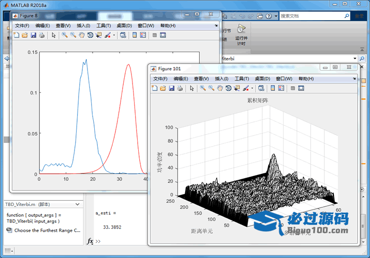Screen dimensions: 370x258
Task: Expand current folder path dropdown arrow
Action: (x=354, y=58)
